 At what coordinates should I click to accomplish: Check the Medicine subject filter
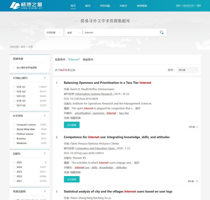(x=14, y=143)
